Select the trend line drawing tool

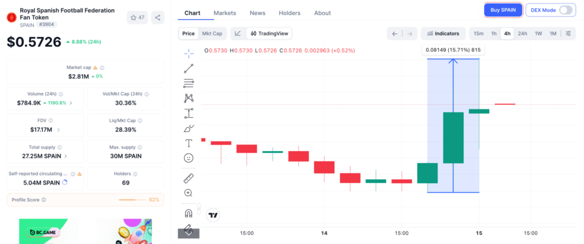(189, 68)
